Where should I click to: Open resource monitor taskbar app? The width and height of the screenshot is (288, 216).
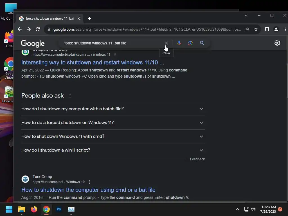point(71,209)
